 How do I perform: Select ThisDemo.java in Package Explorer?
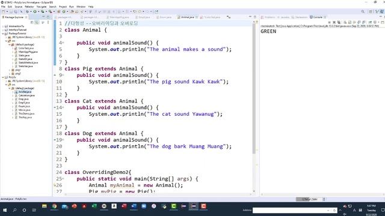(x=26, y=113)
